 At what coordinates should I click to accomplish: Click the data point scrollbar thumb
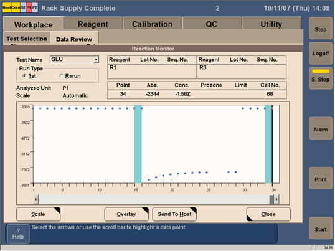271,199
